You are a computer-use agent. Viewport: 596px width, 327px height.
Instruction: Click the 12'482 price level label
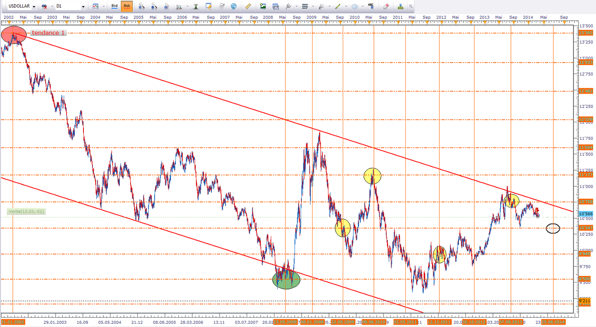tap(586, 91)
